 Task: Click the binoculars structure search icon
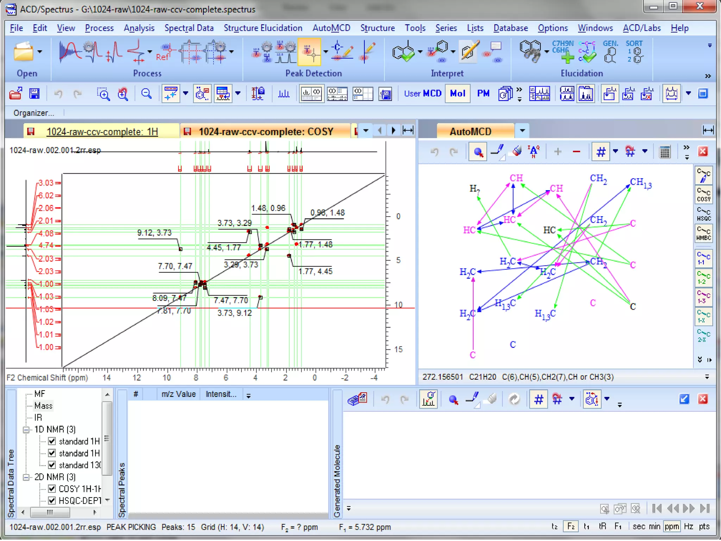[x=531, y=51]
